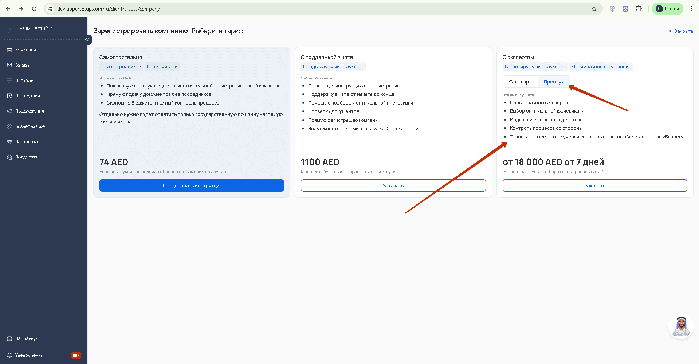Image resolution: width=699 pixels, height=364 pixels.
Task: Click the На главную home icon
Action: 9,338
